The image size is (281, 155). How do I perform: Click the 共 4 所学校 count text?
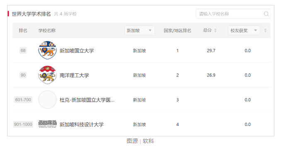tap(65, 14)
